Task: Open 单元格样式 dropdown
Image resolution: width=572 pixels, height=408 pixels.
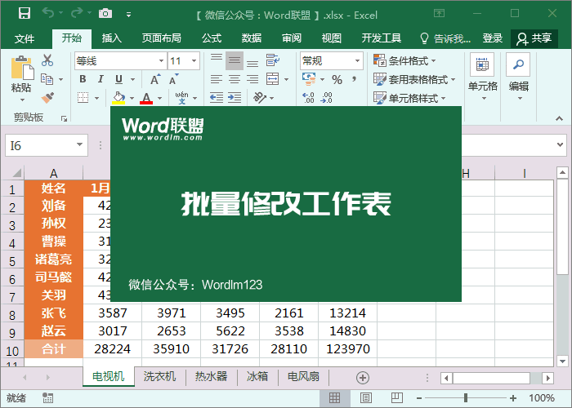Action: click(x=409, y=98)
